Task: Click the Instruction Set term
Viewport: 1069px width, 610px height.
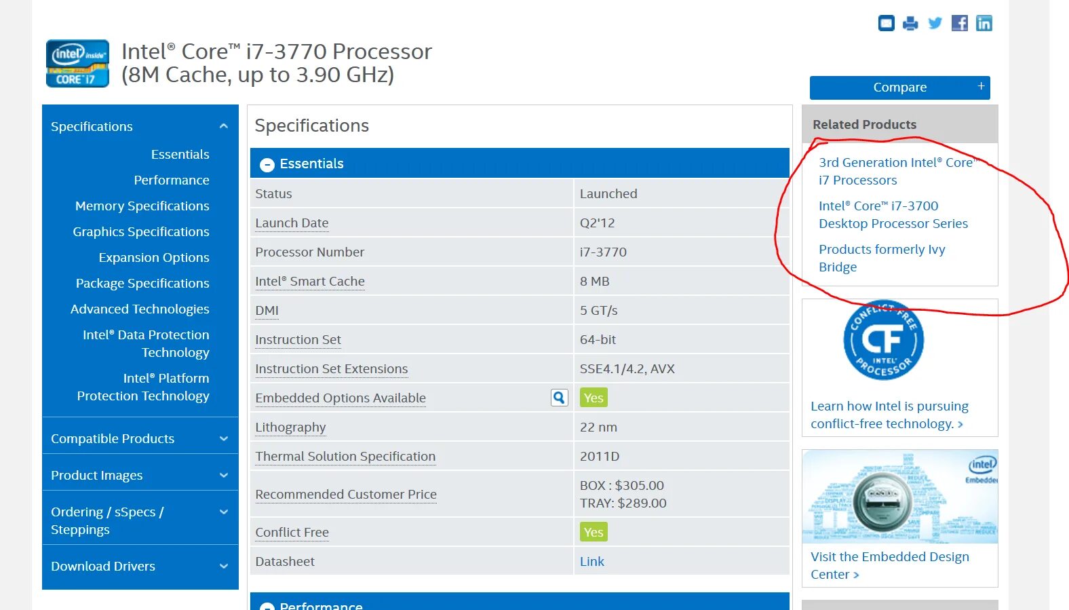Action: click(x=298, y=340)
